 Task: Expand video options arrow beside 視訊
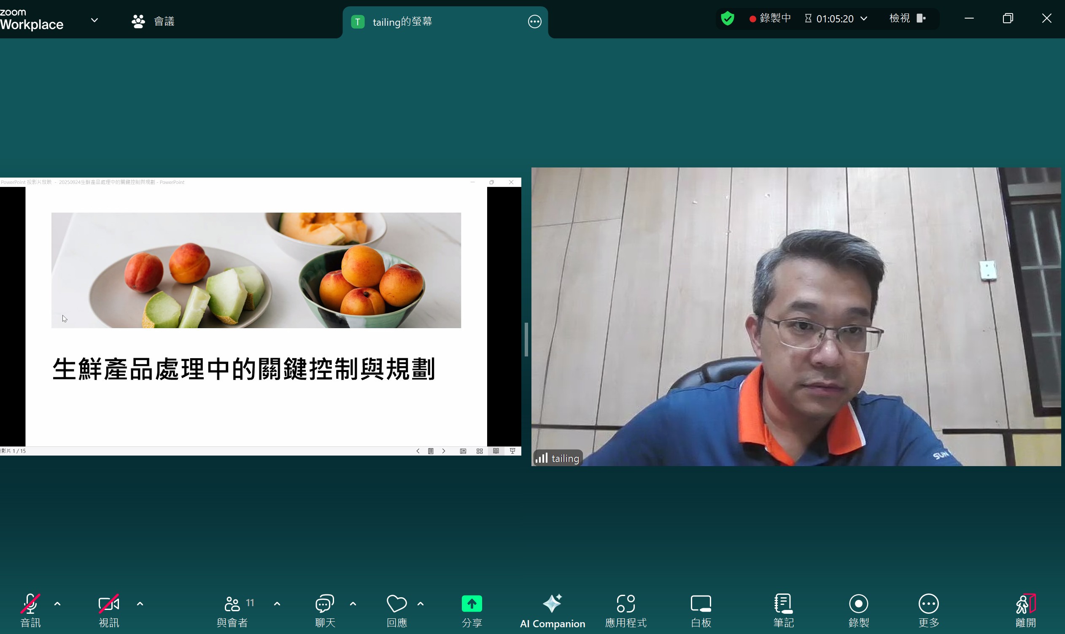click(x=140, y=604)
